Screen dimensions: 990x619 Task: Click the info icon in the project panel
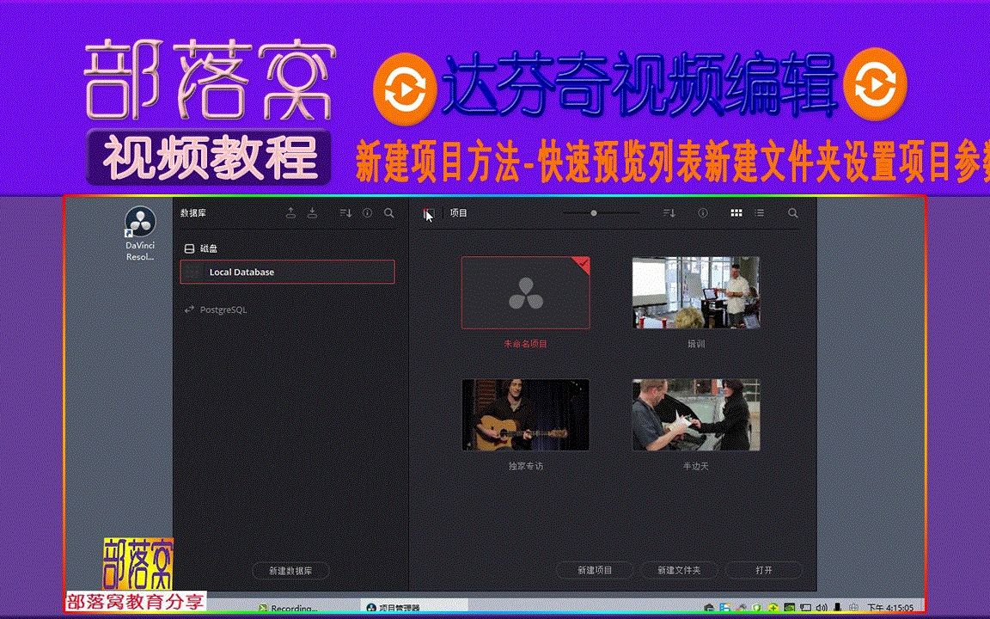pyautogui.click(x=702, y=212)
